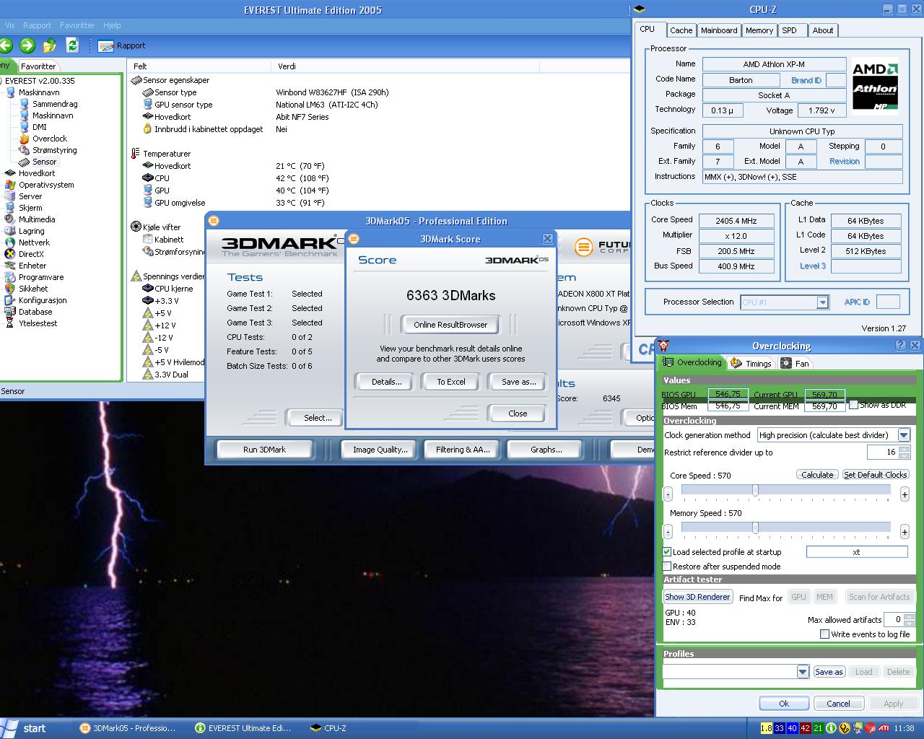Open Rapport report in EVEREST toolbar
This screenshot has width=924, height=739.
tap(122, 45)
